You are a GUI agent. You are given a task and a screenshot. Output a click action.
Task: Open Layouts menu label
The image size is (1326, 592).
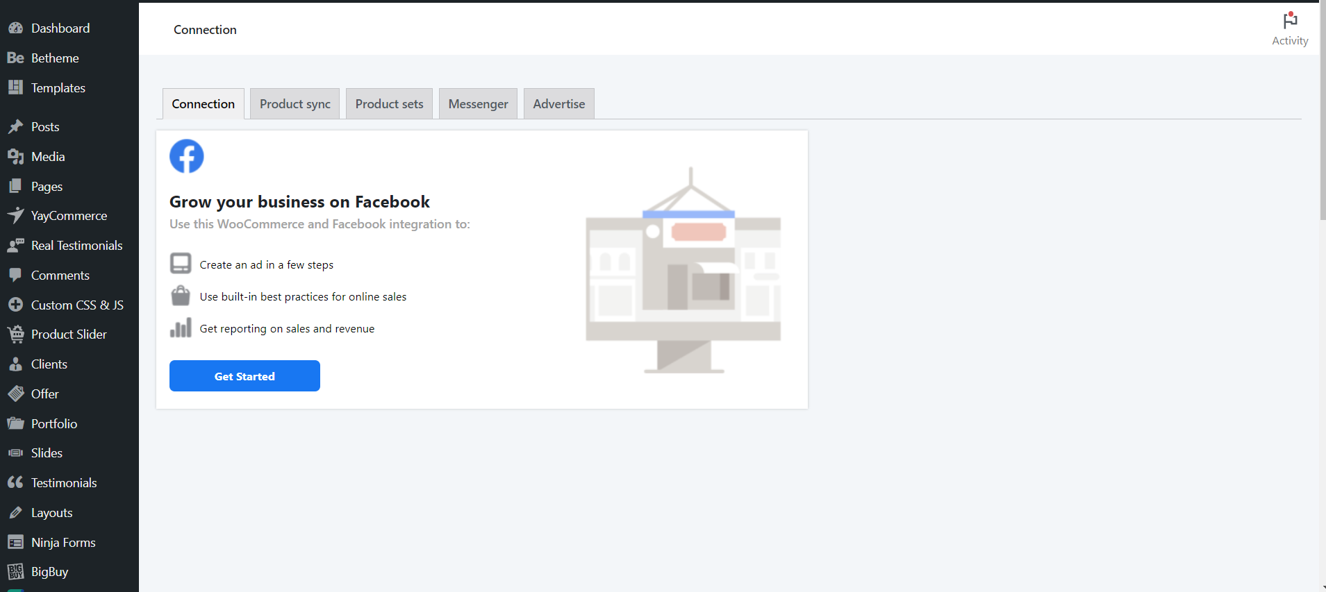(x=52, y=513)
